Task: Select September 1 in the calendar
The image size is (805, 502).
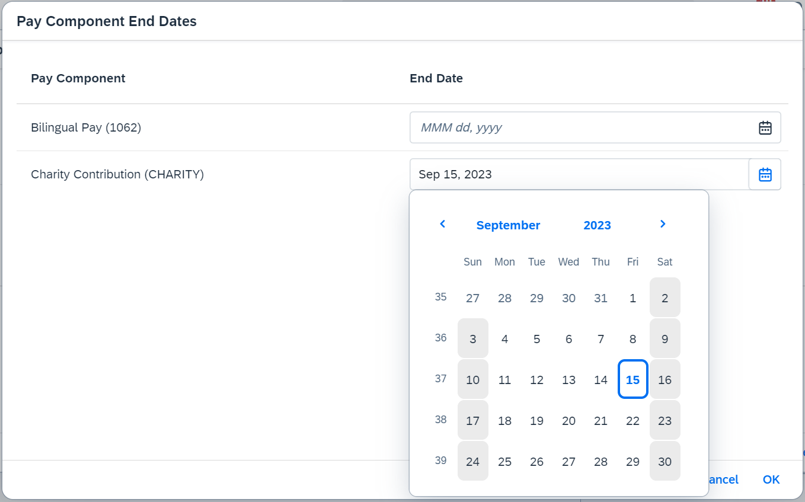Action: pyautogui.click(x=633, y=298)
